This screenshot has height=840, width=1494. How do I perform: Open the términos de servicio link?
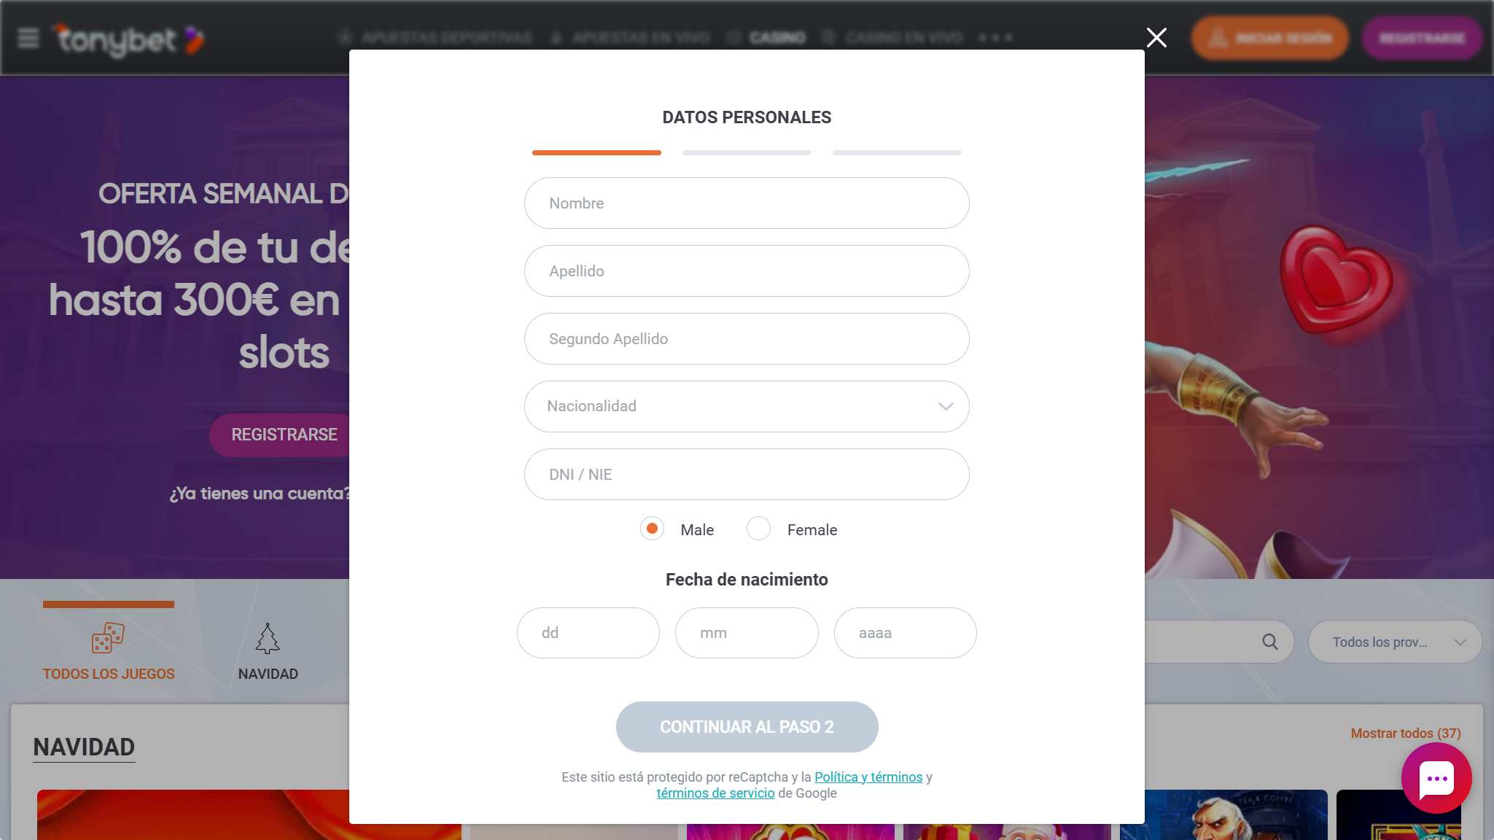(x=715, y=793)
